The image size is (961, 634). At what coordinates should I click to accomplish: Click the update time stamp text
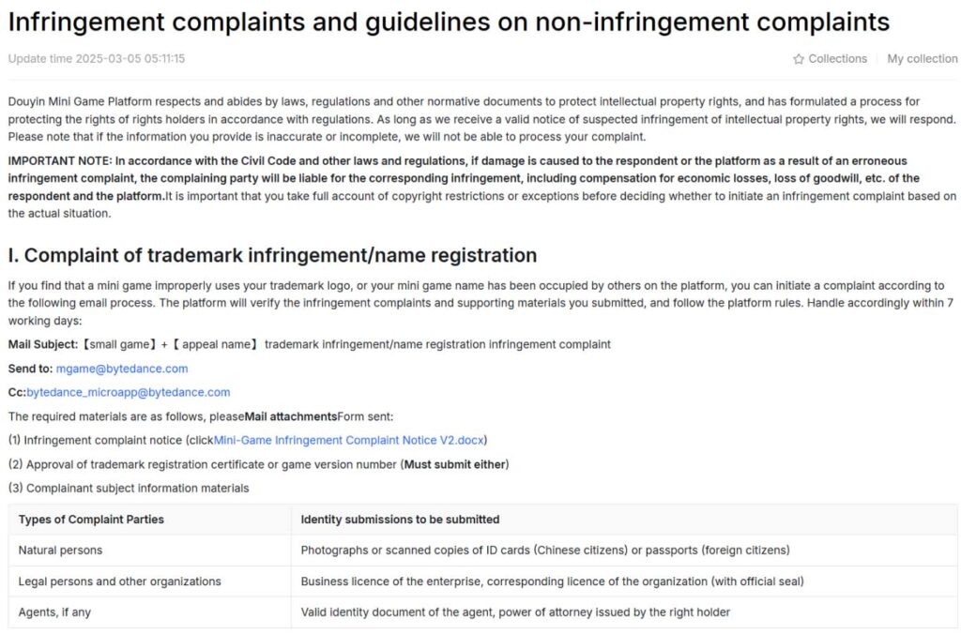(97, 59)
